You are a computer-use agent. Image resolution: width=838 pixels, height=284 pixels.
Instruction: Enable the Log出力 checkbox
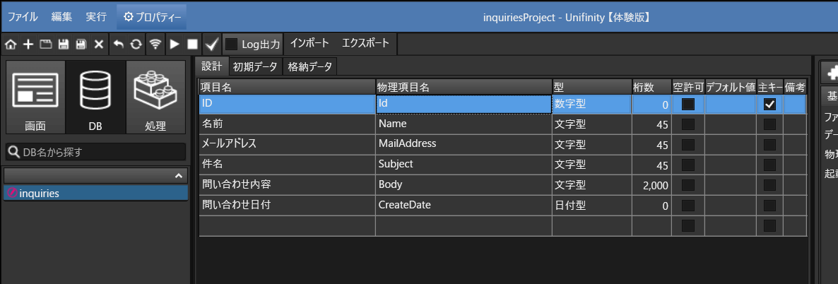click(231, 44)
